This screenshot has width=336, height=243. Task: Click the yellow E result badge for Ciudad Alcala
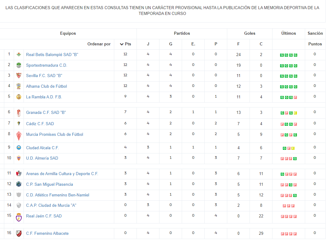coord(293,148)
